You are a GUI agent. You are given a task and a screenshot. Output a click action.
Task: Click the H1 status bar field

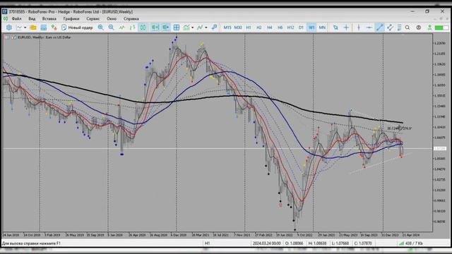[207, 243]
